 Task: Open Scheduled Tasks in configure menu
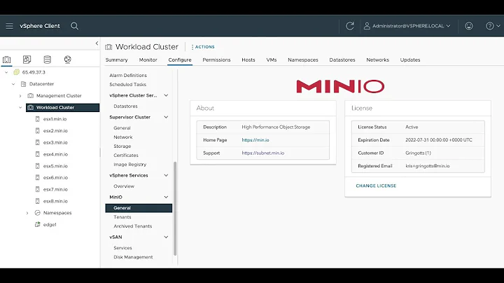tap(127, 84)
